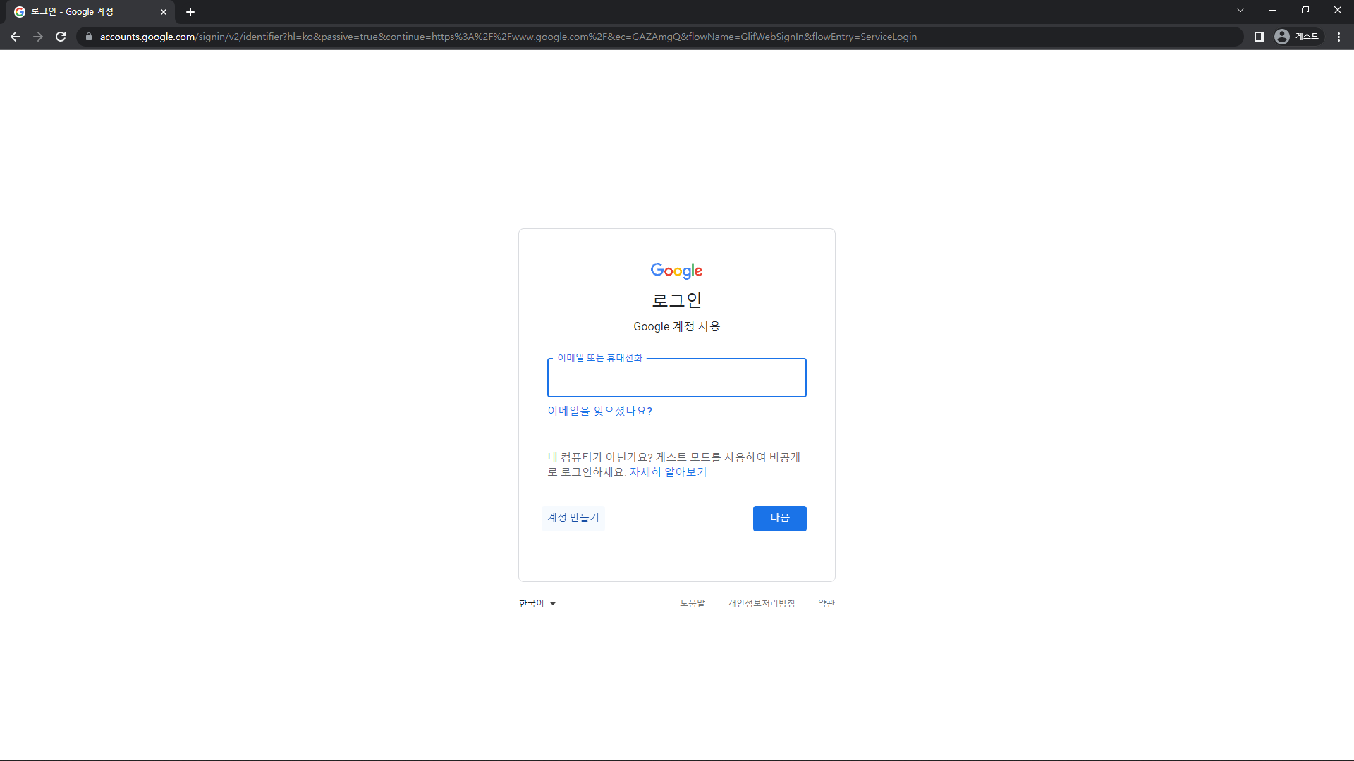Click the browser back arrow
The image size is (1354, 761).
16,37
